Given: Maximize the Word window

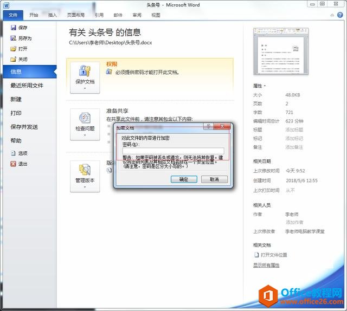Looking at the screenshot, I should (x=323, y=4).
